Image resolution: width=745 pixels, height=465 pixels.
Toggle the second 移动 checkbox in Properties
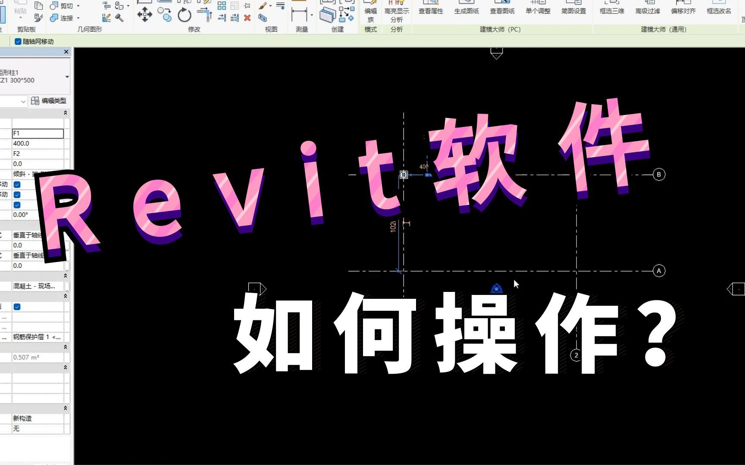click(x=17, y=195)
